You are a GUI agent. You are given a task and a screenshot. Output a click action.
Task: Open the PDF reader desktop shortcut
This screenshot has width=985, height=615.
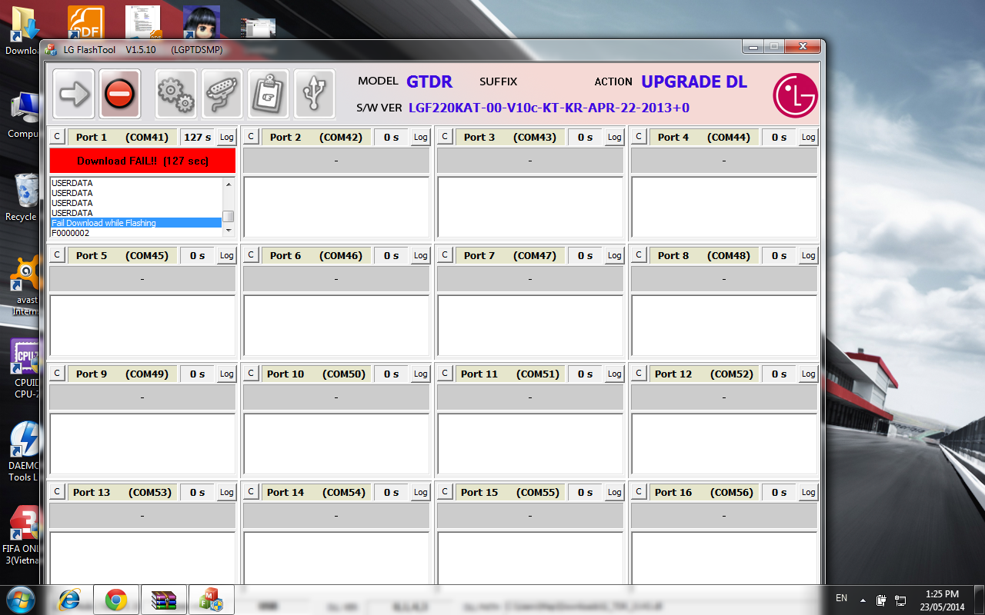(85, 22)
